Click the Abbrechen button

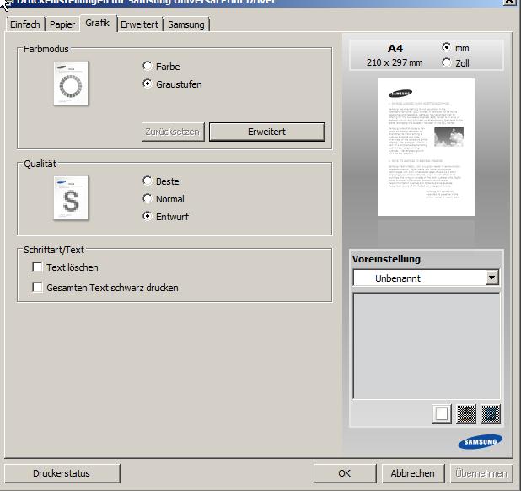click(x=413, y=473)
